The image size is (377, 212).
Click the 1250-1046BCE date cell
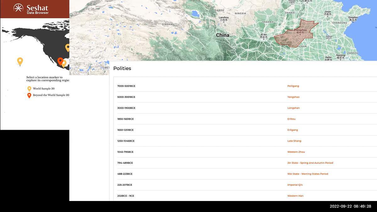126,141
